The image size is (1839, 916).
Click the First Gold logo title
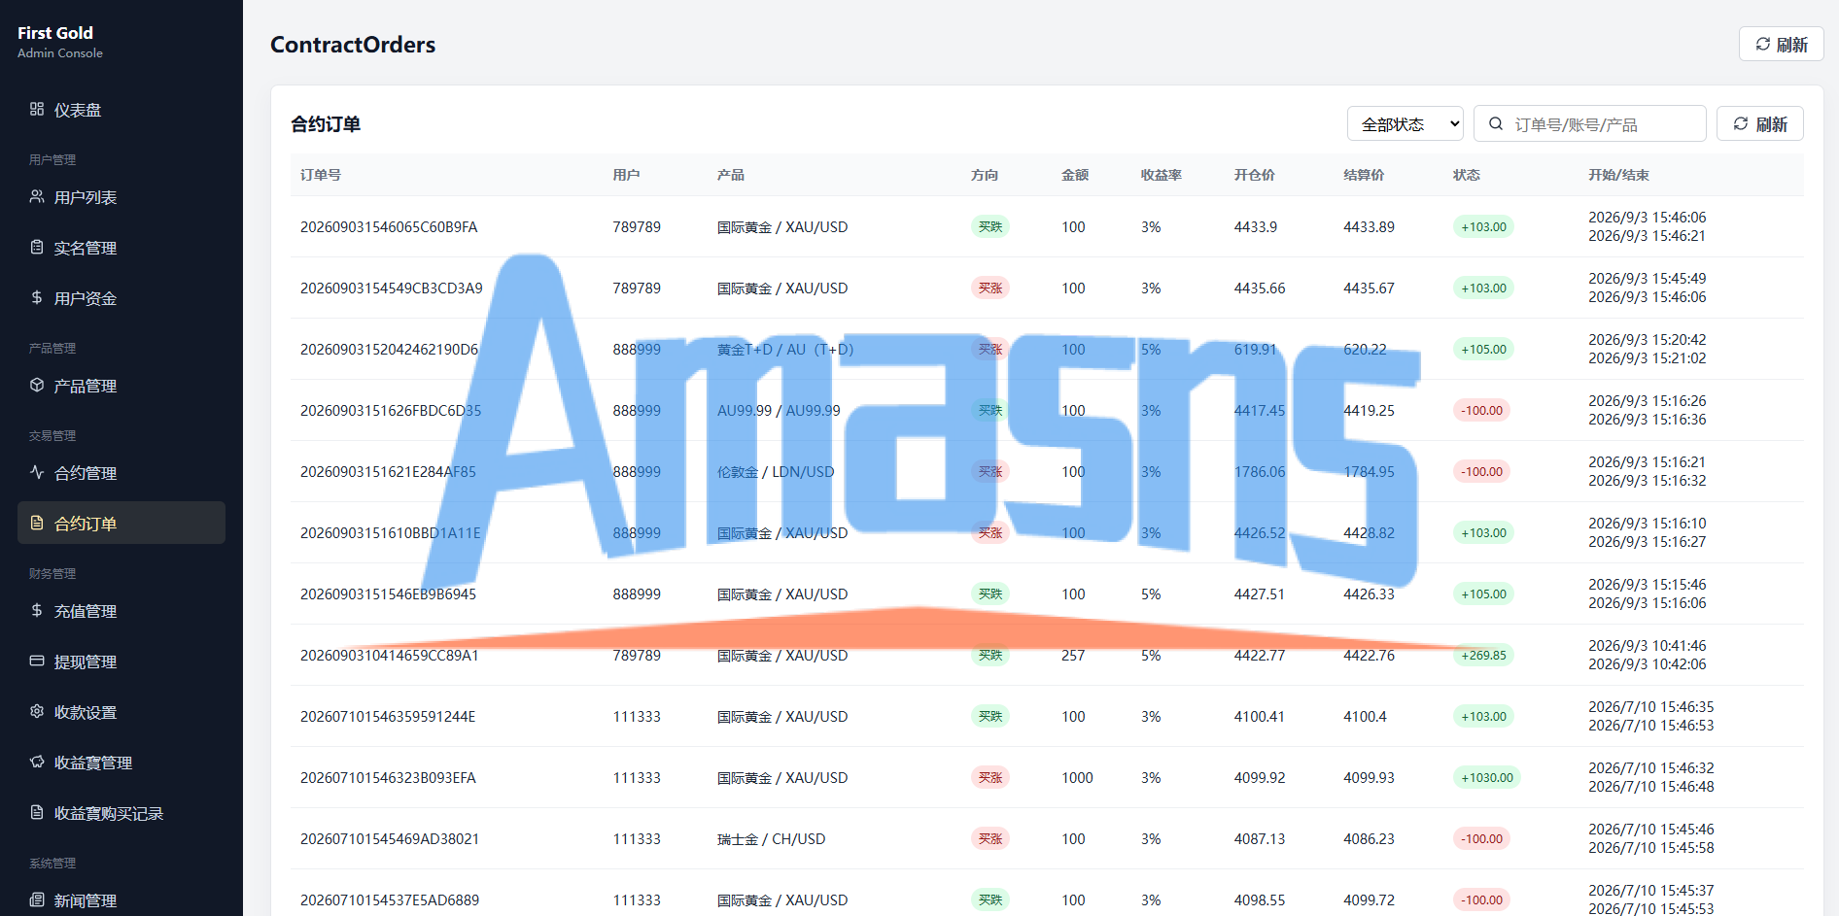(x=55, y=32)
